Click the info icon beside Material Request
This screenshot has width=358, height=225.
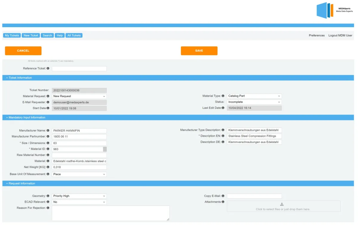(48, 96)
